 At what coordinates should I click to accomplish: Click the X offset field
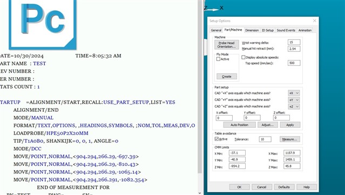coord(224,118)
